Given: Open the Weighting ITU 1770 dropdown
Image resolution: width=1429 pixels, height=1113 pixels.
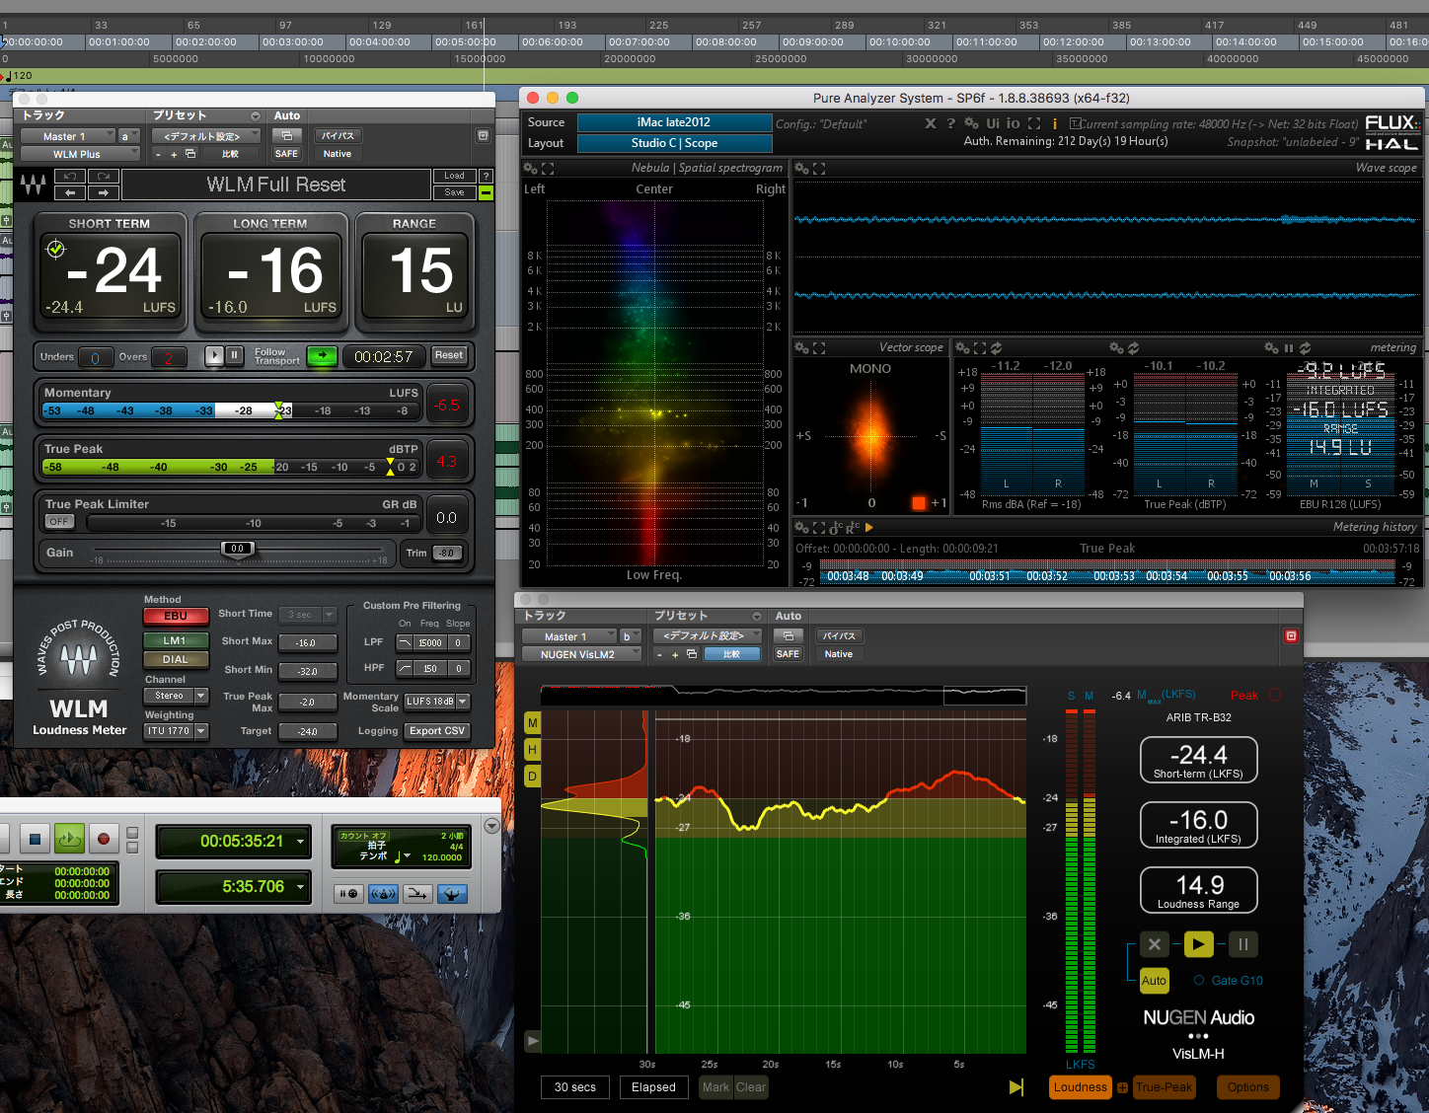Looking at the screenshot, I should [177, 731].
